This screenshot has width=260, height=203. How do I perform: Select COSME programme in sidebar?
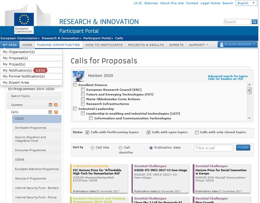pos(37,160)
